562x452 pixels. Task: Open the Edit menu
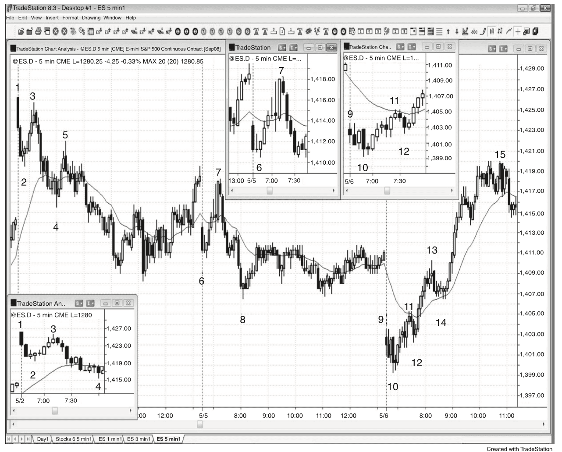(23, 18)
